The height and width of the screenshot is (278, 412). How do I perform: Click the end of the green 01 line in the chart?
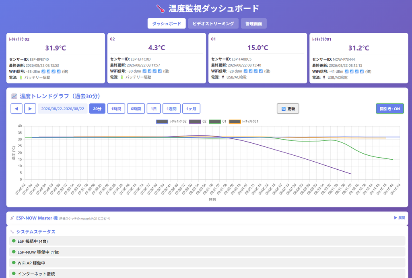pos(393,159)
